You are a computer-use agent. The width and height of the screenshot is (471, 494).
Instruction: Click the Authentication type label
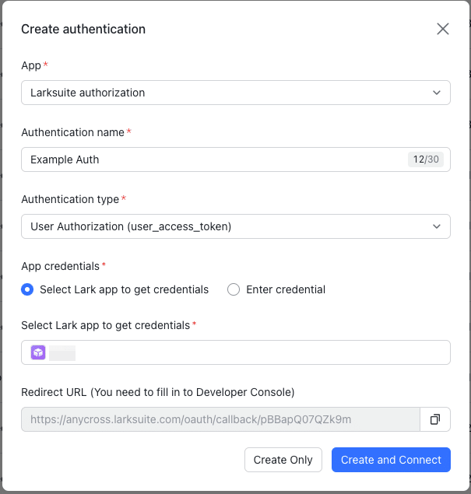(x=70, y=199)
